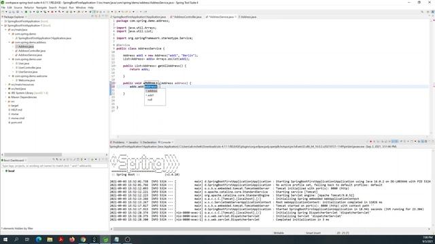Click the Package Explorer view title
The width and height of the screenshot is (435, 244).
14,17
